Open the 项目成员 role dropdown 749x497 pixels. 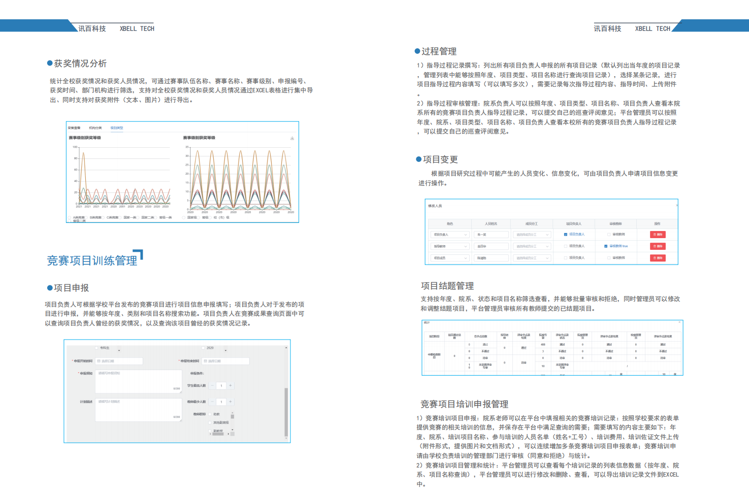450,258
